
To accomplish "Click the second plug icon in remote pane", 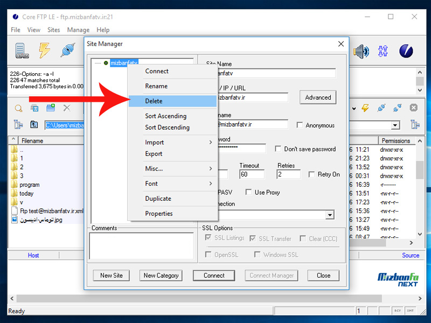I will tap(397, 108).
